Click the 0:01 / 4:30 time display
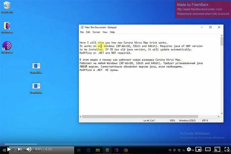The height and width of the screenshot is (154, 231). [44, 149]
